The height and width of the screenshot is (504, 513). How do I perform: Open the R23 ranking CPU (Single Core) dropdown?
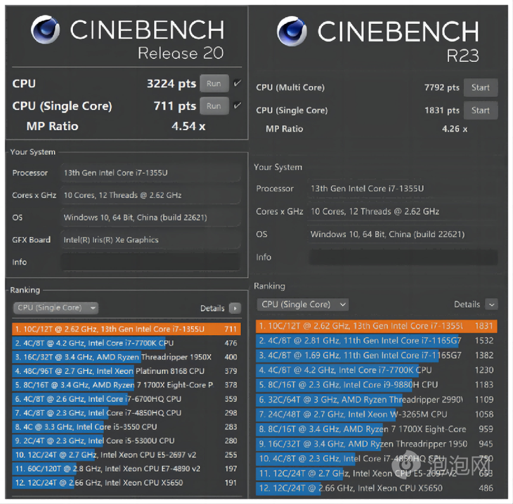[303, 304]
